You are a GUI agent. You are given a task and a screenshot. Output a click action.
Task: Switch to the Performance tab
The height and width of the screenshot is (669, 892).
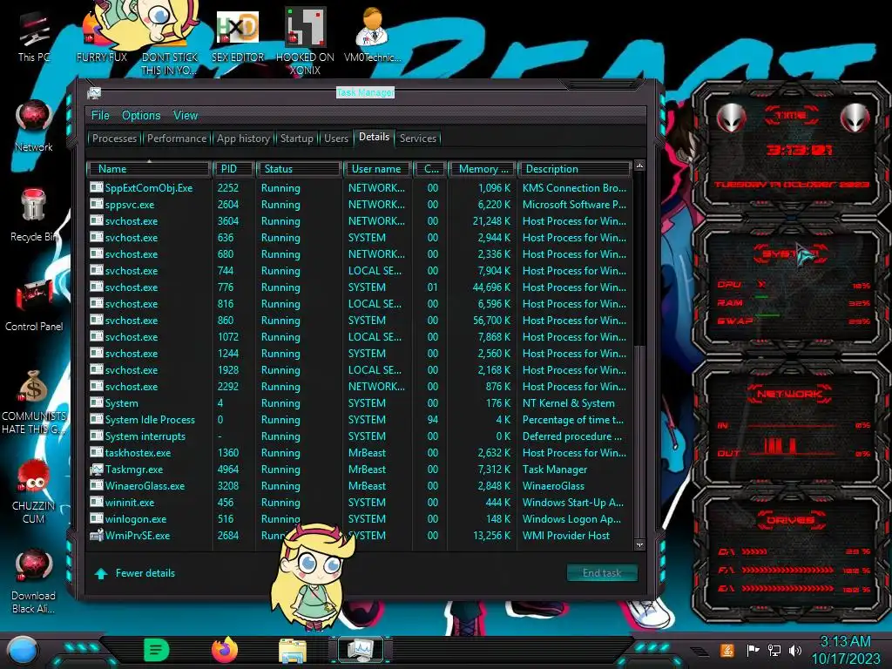(x=176, y=139)
